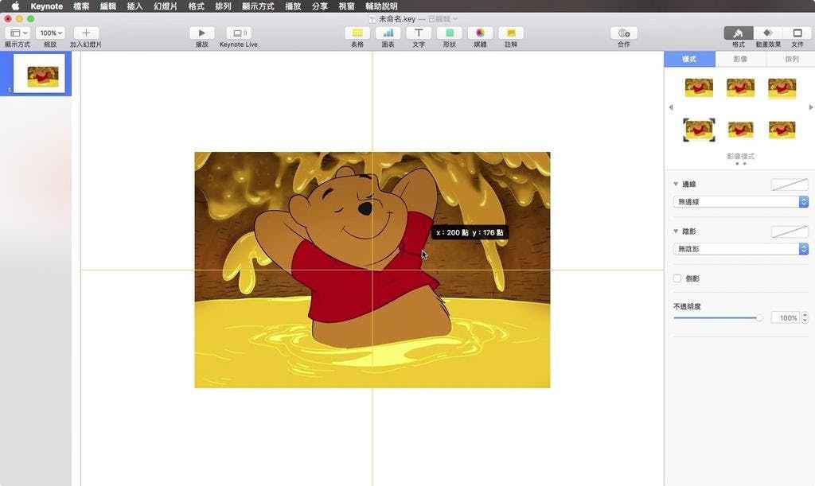This screenshot has width=815, height=486.
Task: Open the 輔助說明 help menu
Action: coord(381,6)
